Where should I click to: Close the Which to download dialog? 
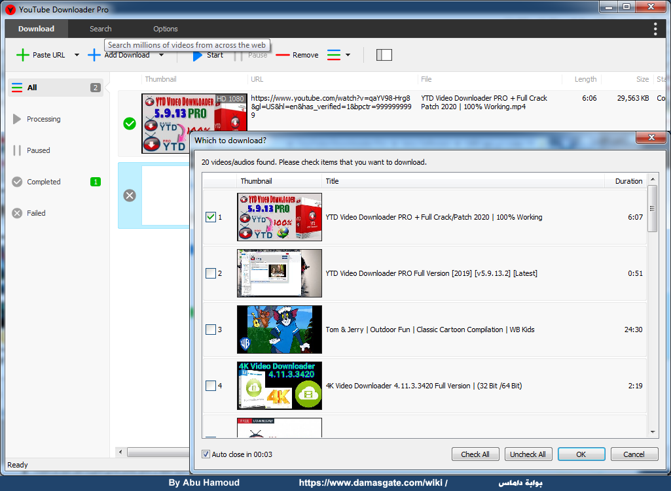[651, 137]
